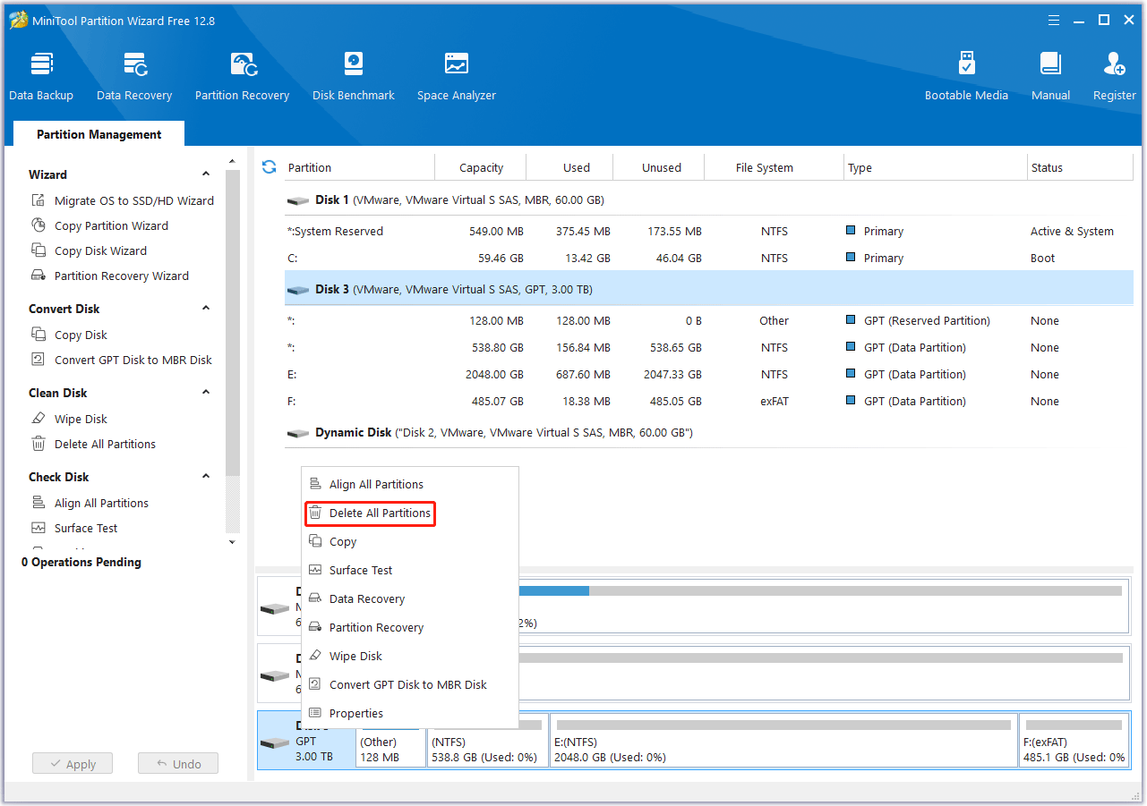Choose Convert GPT Disk to MBR Disk in the context menu
Image resolution: width=1147 pixels, height=806 pixels.
point(410,684)
